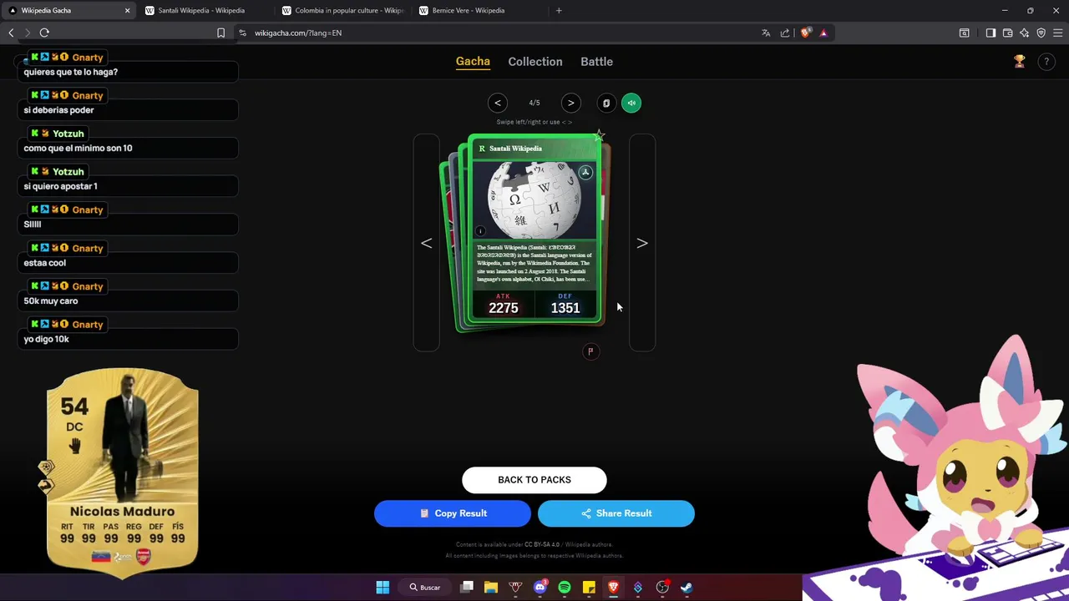Click the card stack view icon
1069x601 pixels.
coord(606,103)
